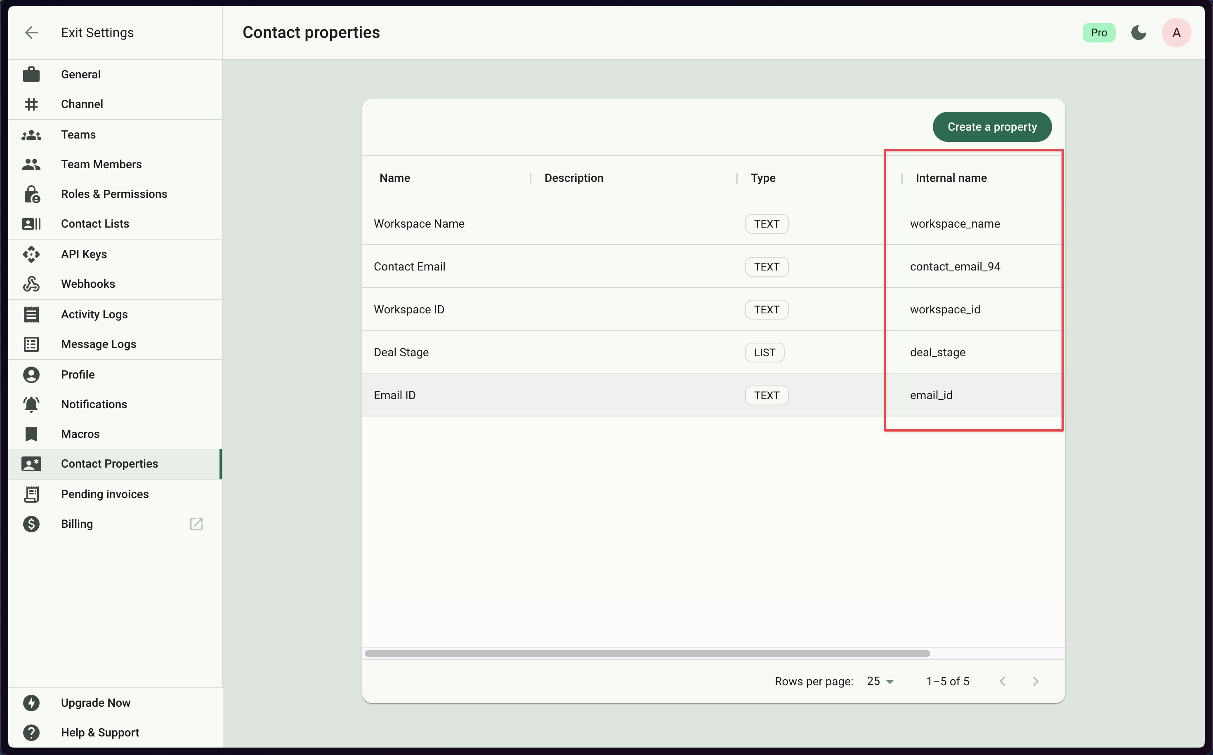
Task: Click the Roles & Permissions lock icon
Action: coord(31,194)
